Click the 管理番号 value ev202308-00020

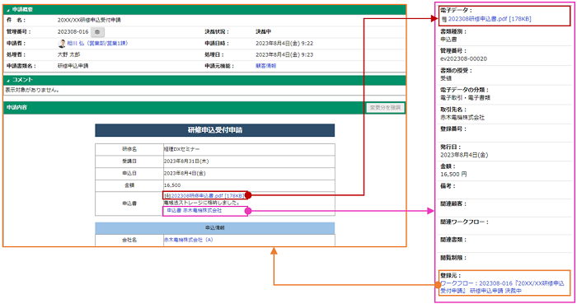pyautogui.click(x=463, y=58)
